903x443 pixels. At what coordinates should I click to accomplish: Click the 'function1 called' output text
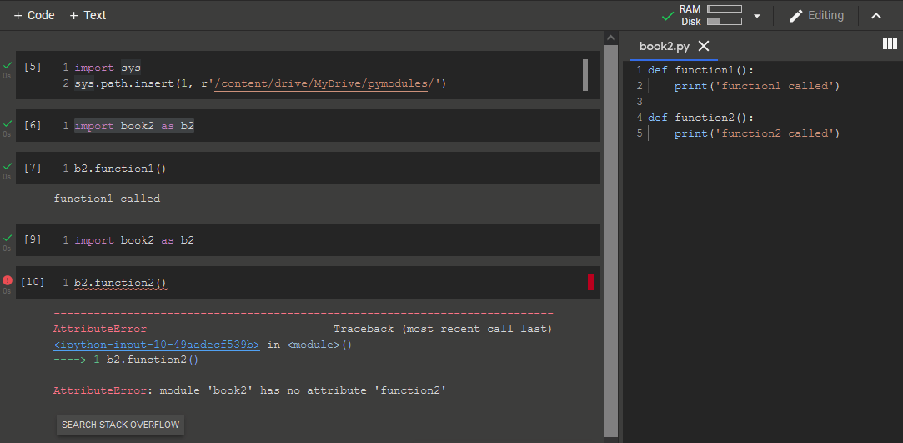point(107,199)
